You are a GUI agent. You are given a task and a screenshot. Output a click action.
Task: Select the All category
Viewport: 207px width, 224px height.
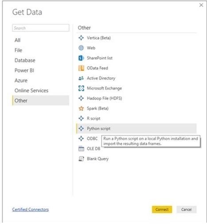(x=41, y=40)
